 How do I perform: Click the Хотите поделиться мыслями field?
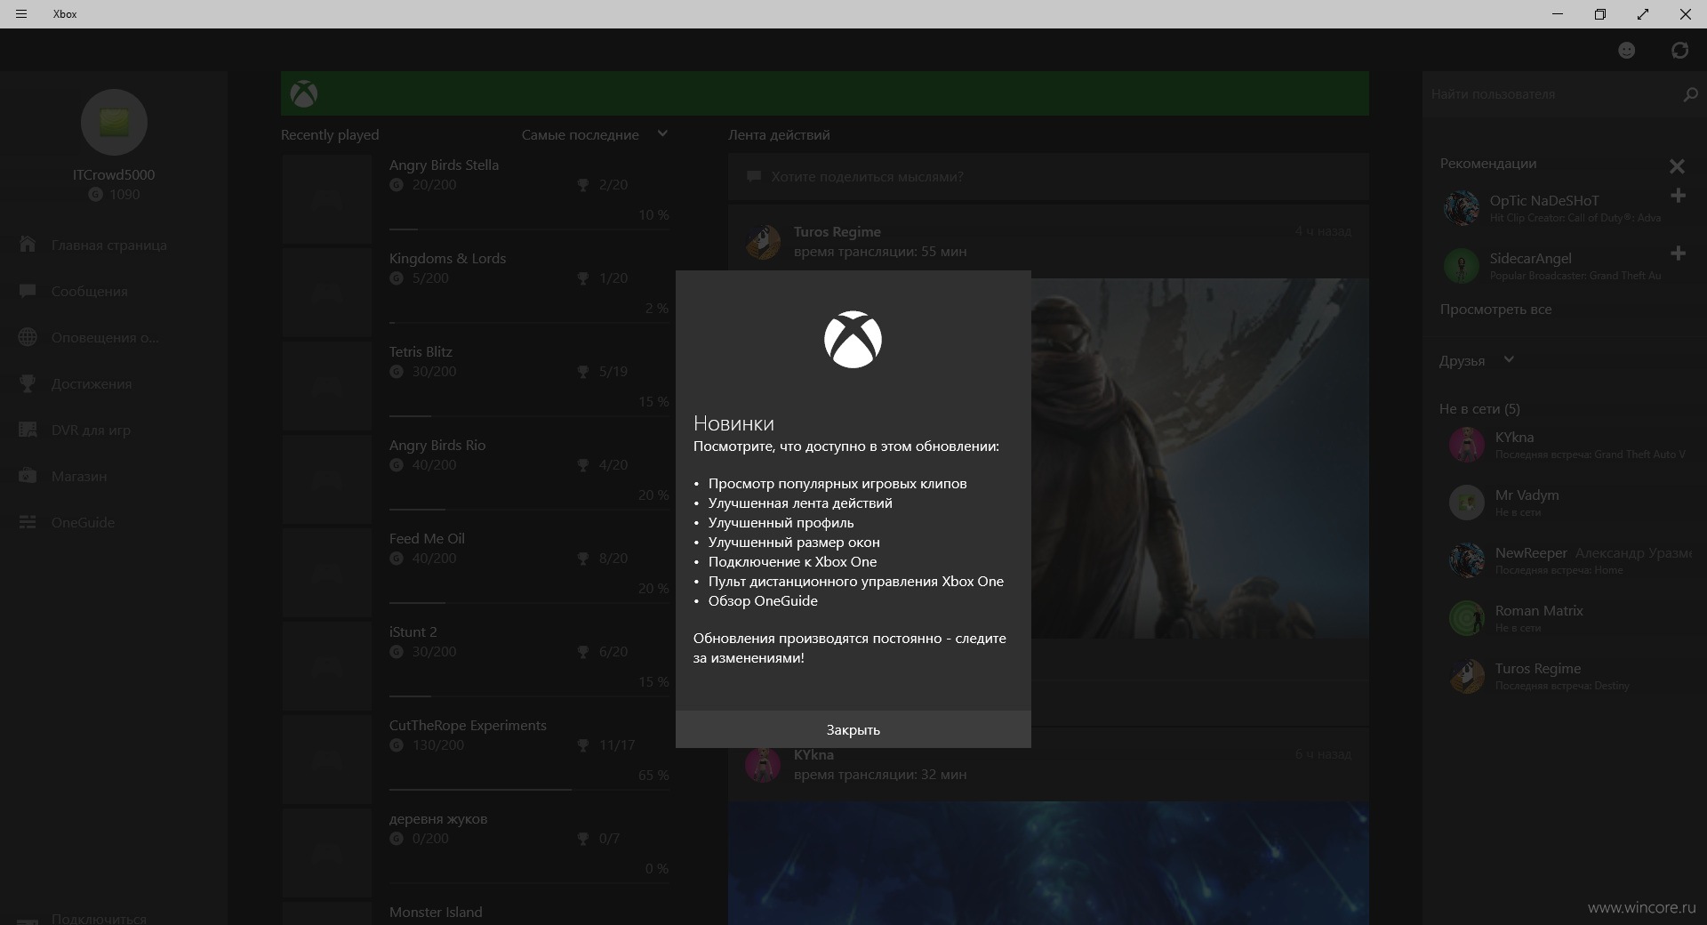1048,176
